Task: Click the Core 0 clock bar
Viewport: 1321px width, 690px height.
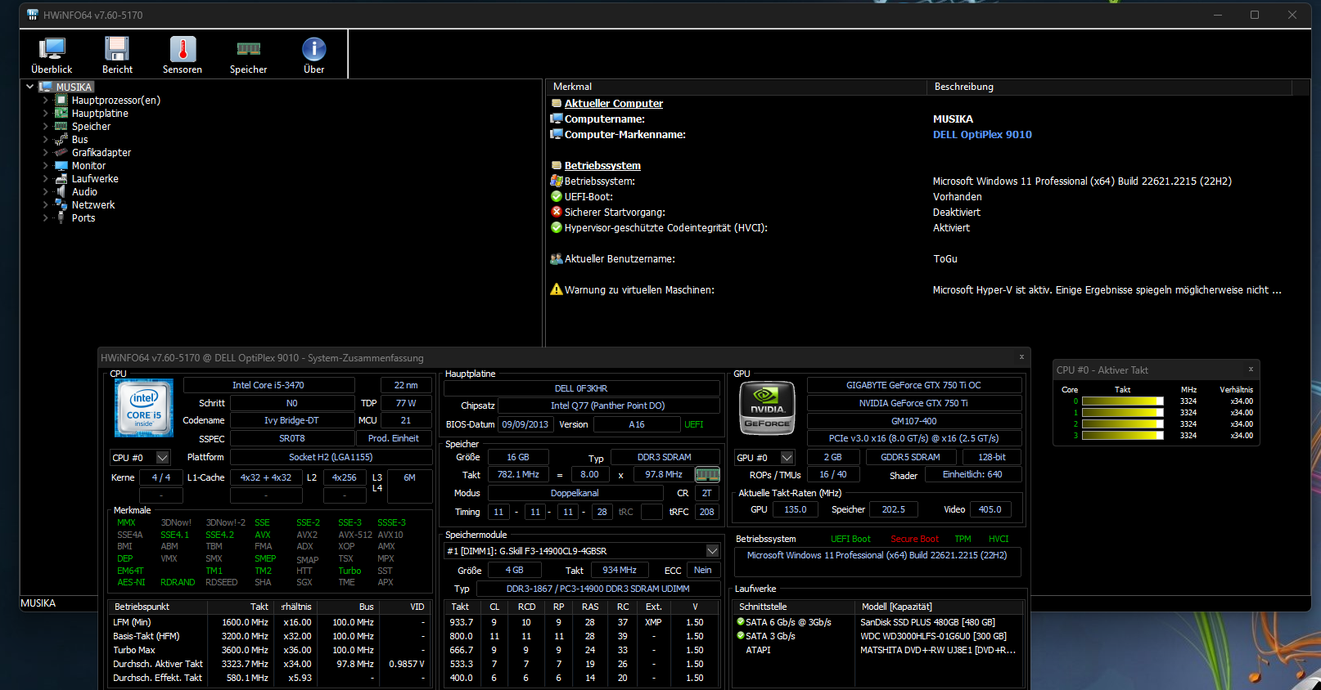Action: 1122,401
